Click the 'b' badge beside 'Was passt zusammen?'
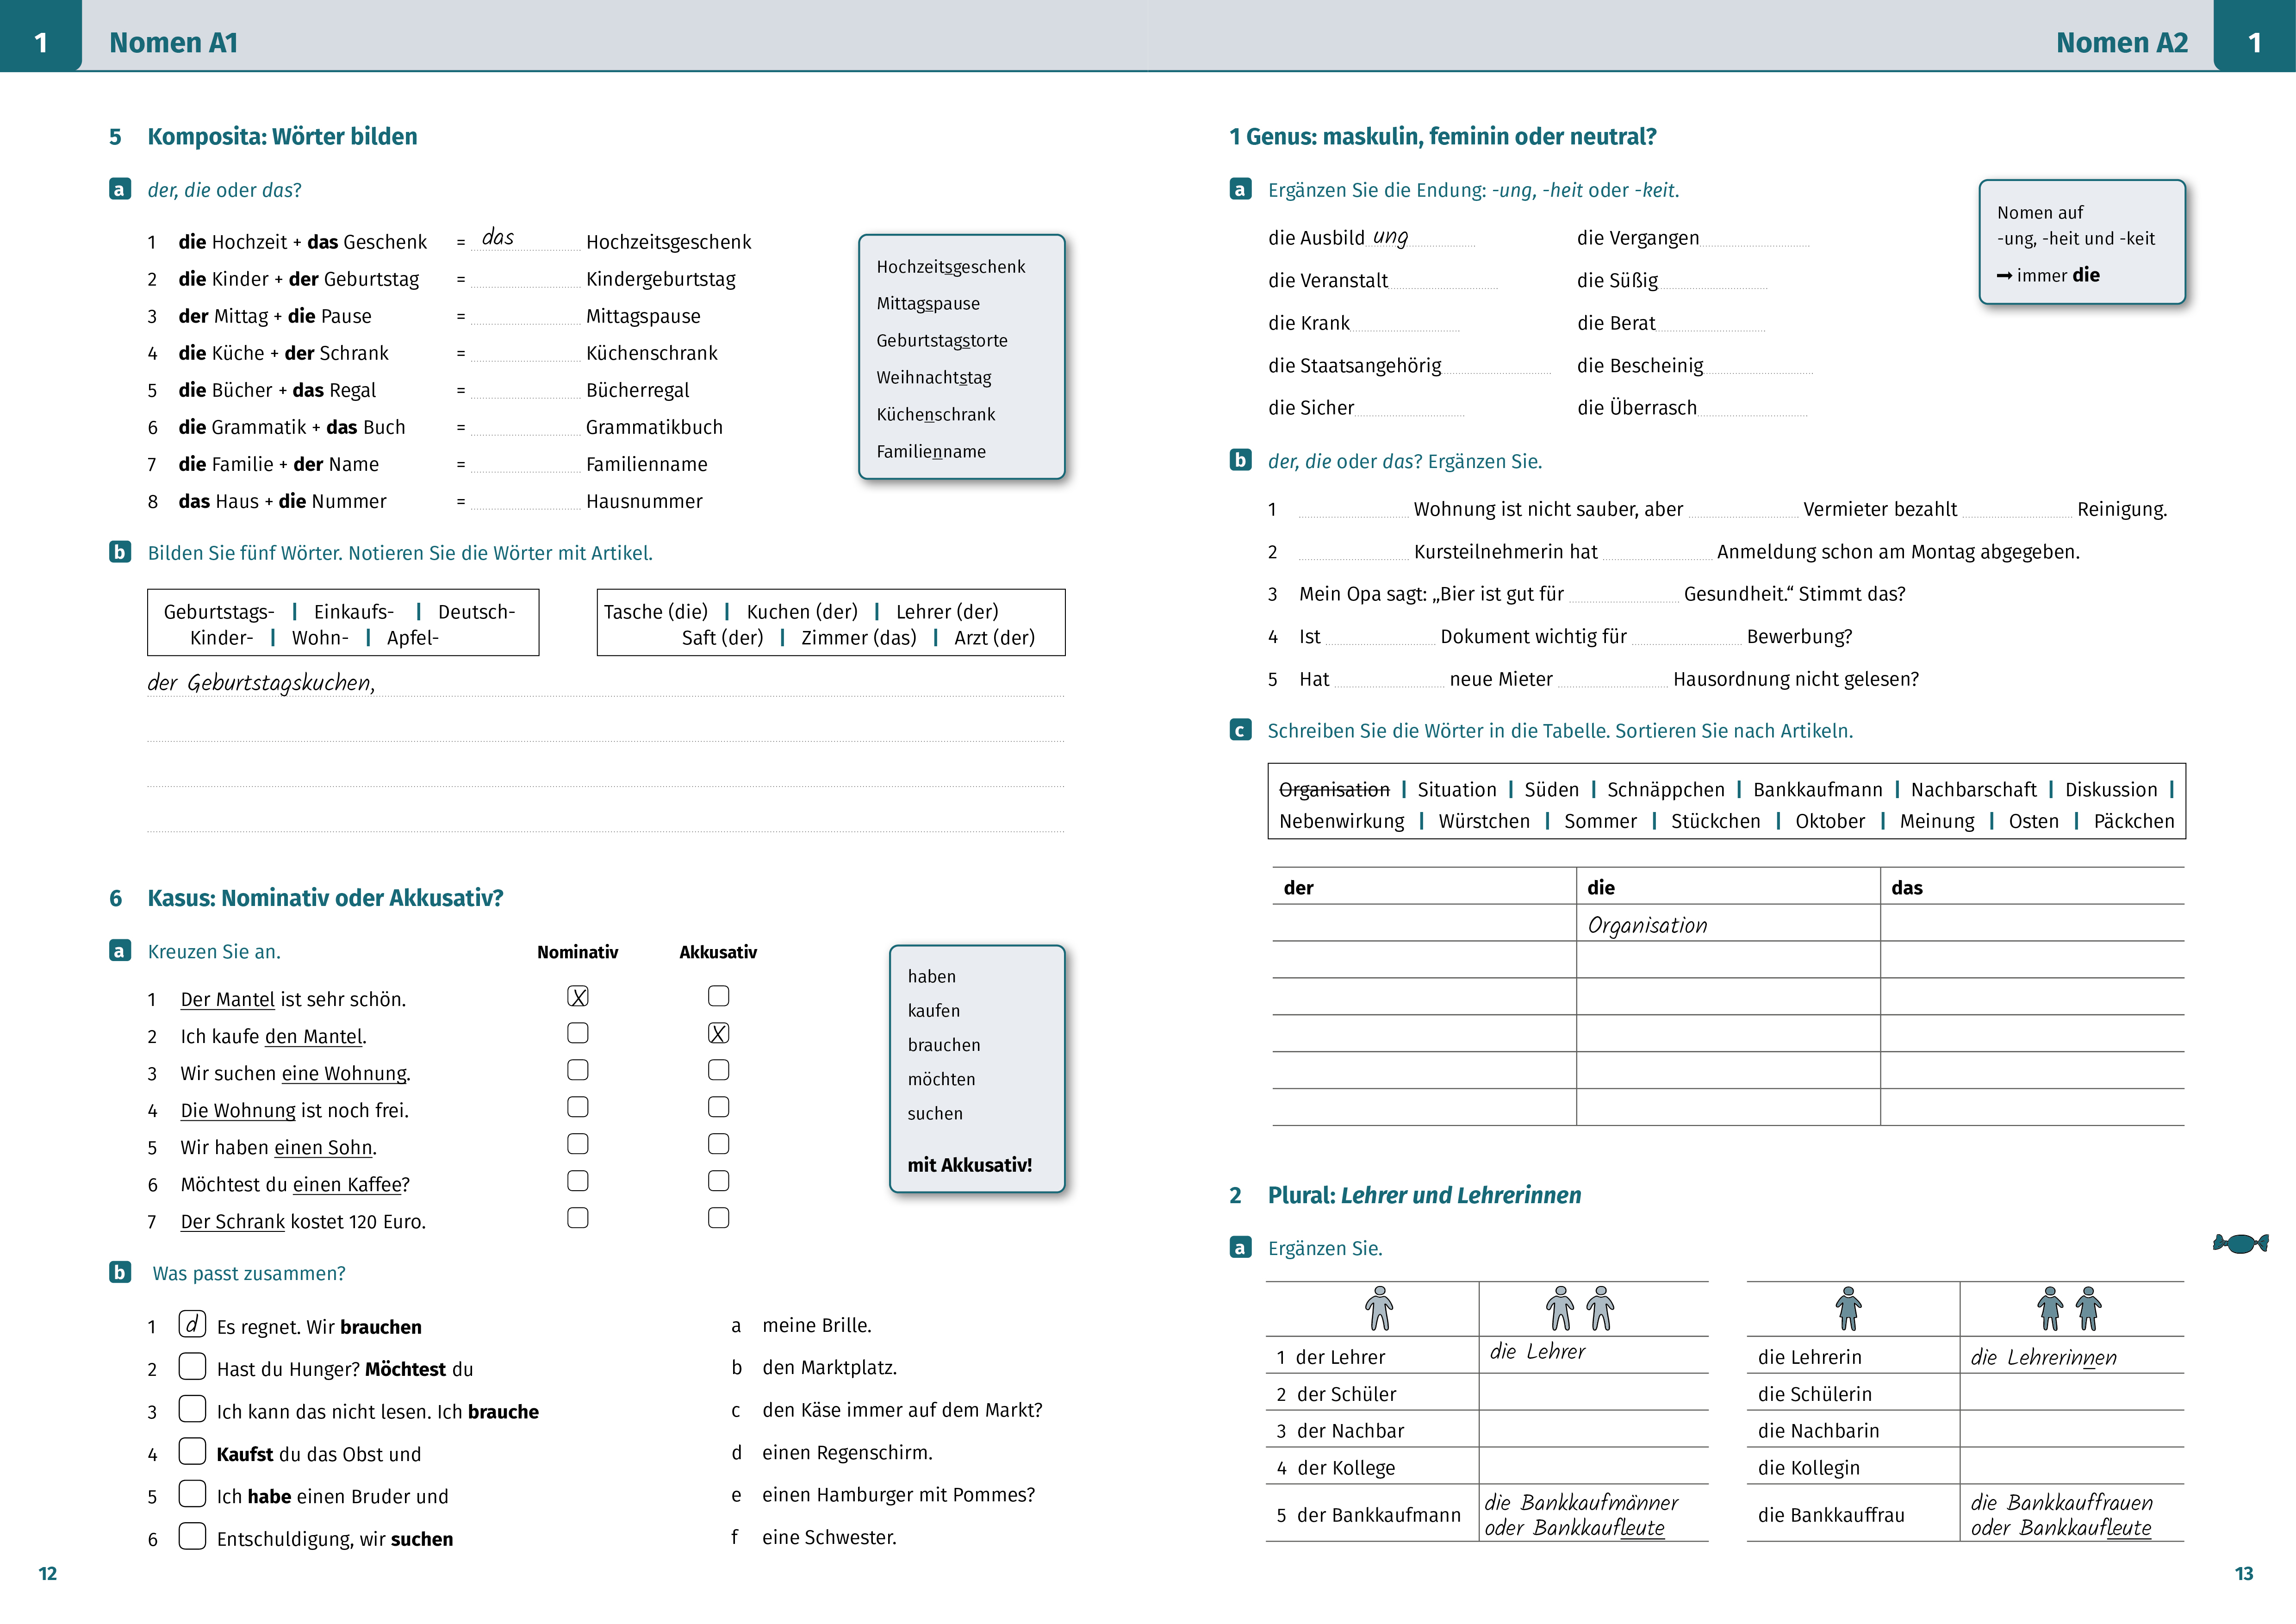This screenshot has width=2296, height=1624. (120, 1272)
